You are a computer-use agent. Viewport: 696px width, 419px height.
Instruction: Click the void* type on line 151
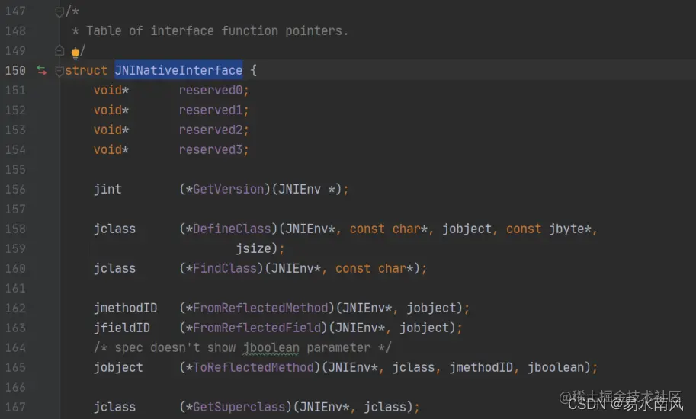point(111,90)
